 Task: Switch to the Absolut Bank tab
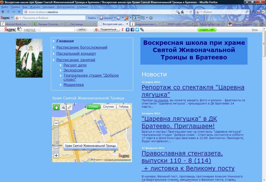(16, 24)
